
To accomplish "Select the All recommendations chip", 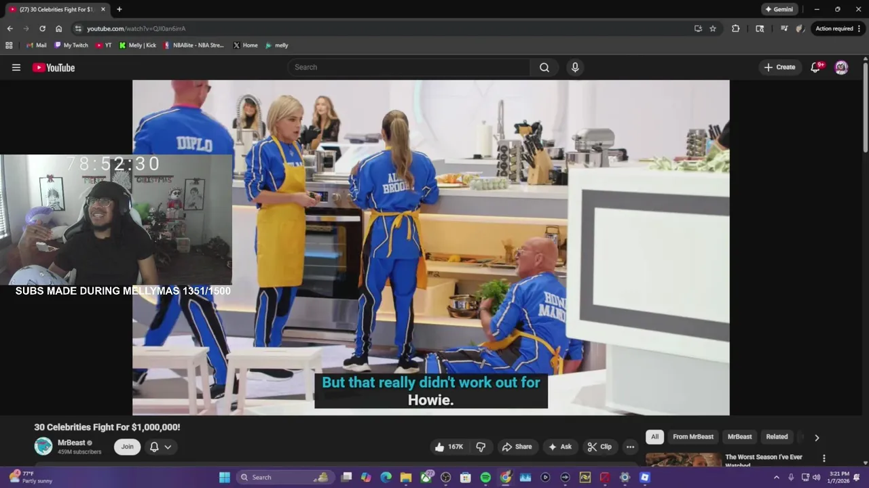I will pos(654,437).
